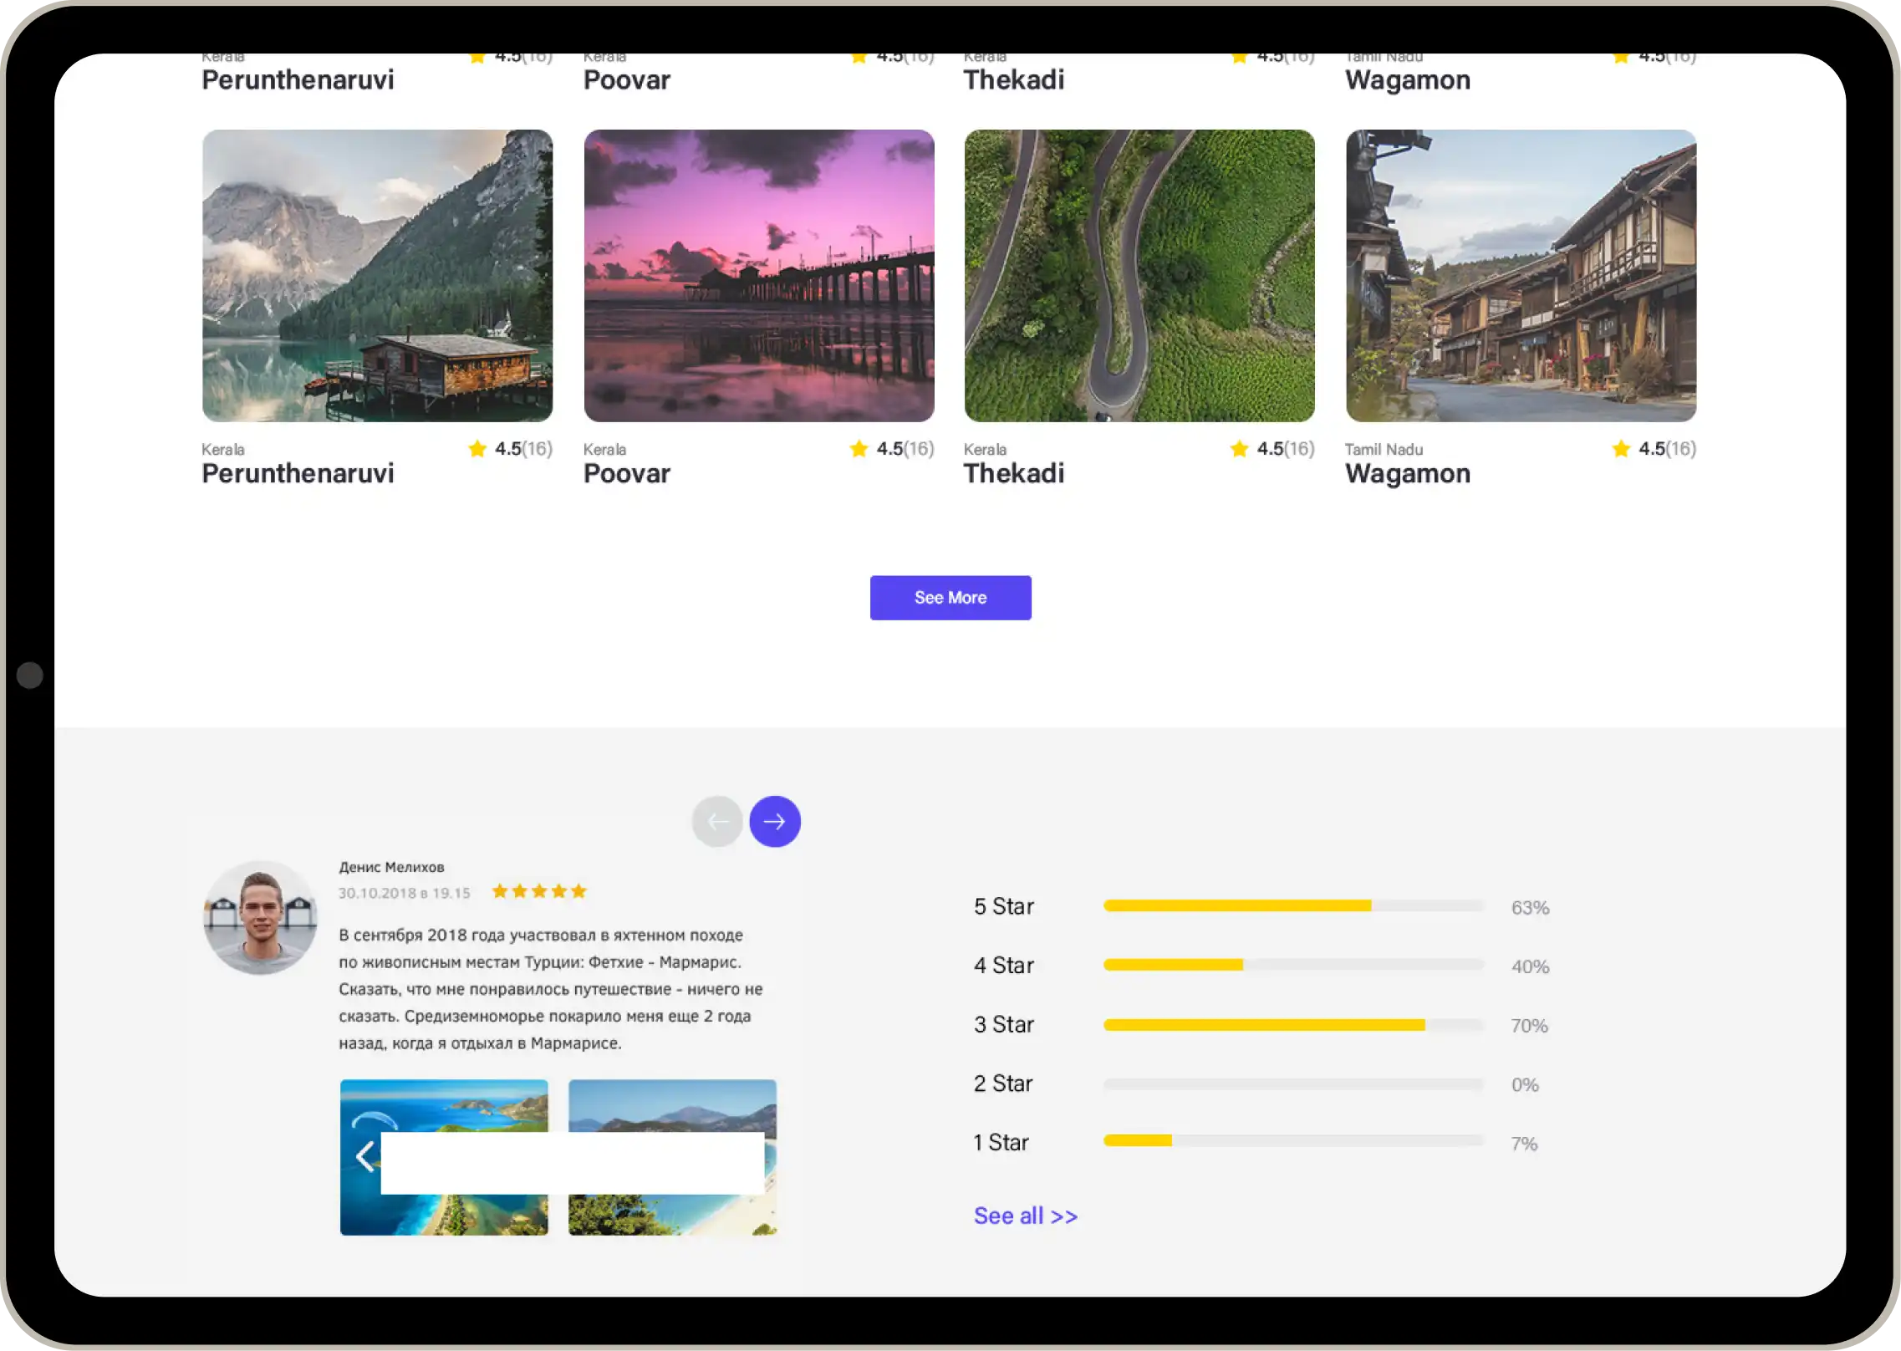Click the 1 Star rating bar

click(x=1293, y=1140)
